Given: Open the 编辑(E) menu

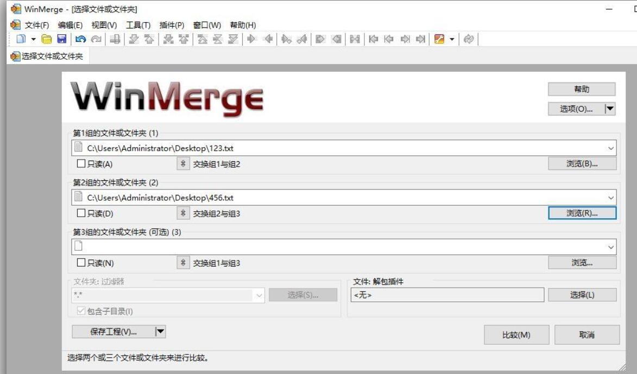Looking at the screenshot, I should 70,25.
